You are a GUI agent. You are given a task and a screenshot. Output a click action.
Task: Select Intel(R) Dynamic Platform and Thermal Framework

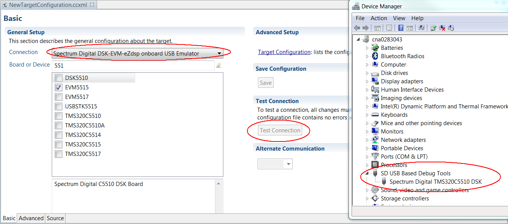(x=444, y=106)
